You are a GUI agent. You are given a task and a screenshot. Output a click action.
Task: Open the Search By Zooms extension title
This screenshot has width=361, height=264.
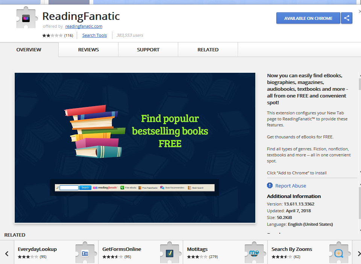(292, 249)
